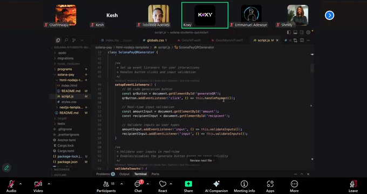This screenshot has height=194, width=367.
Task: Toggle primary sidebar layout icon
Action: point(289,32)
